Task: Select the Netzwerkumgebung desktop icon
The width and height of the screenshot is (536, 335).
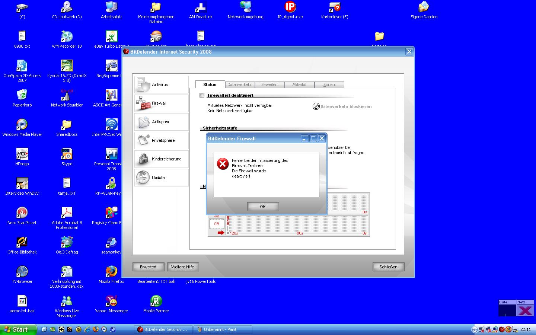Action: pyautogui.click(x=245, y=10)
